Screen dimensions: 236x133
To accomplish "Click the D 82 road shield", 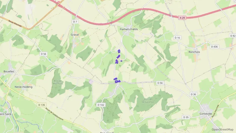I will 233,36.
